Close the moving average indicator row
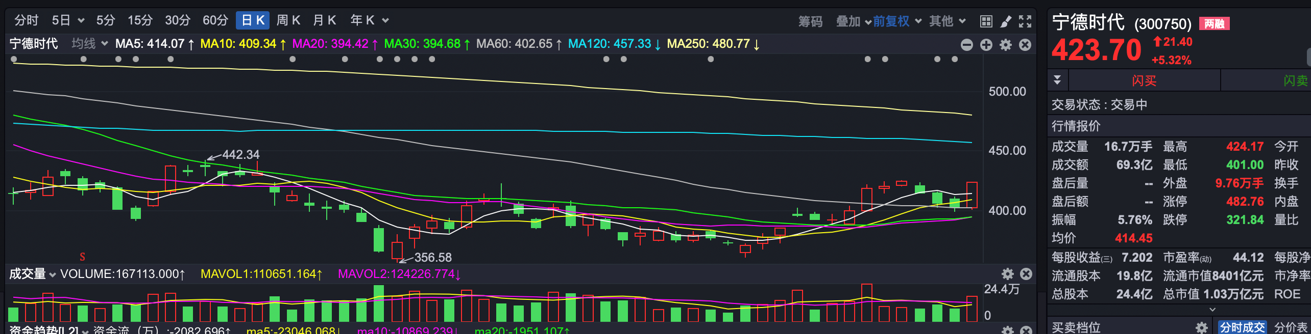 (1025, 45)
